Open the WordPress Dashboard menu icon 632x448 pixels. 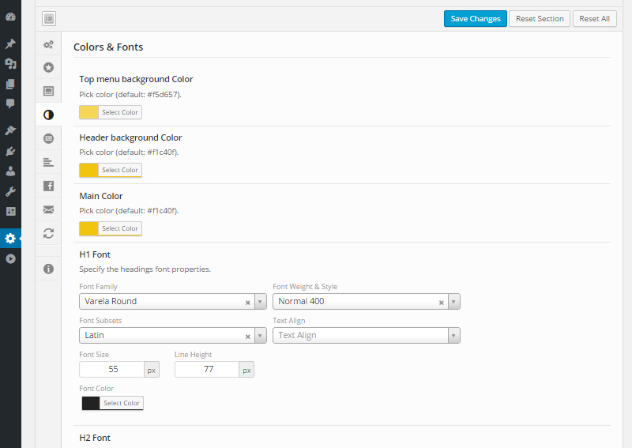point(10,17)
